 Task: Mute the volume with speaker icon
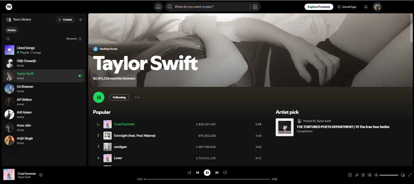pyautogui.click(x=376, y=175)
